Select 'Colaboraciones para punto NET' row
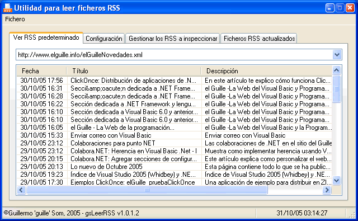 click(174, 143)
